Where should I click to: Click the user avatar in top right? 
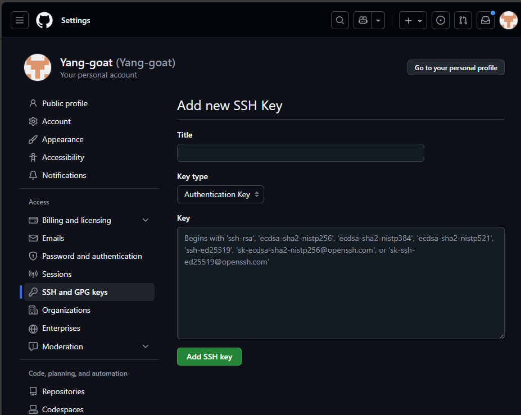[x=508, y=20]
